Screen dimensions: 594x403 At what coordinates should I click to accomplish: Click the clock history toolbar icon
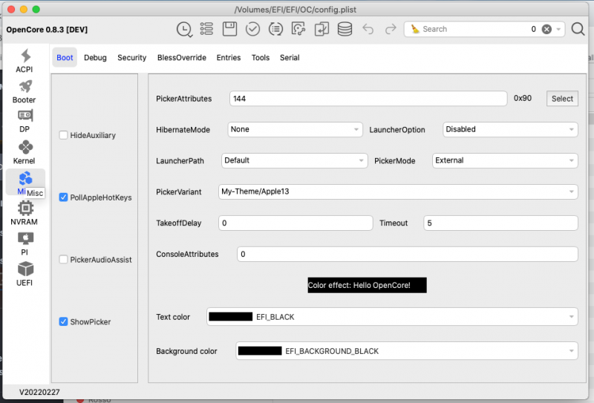tap(183, 29)
